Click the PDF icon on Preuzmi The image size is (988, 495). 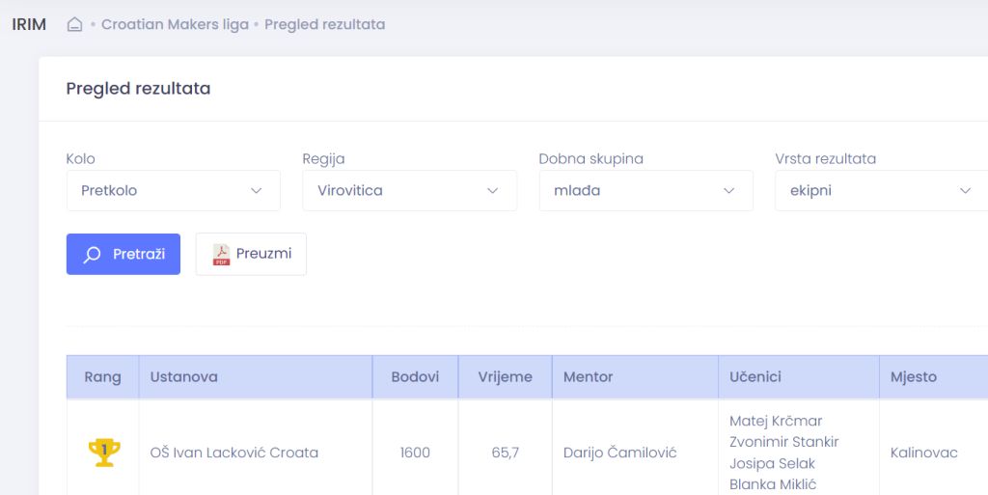click(221, 255)
